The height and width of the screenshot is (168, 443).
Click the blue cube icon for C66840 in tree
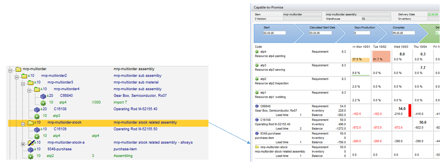[x=43, y=96]
